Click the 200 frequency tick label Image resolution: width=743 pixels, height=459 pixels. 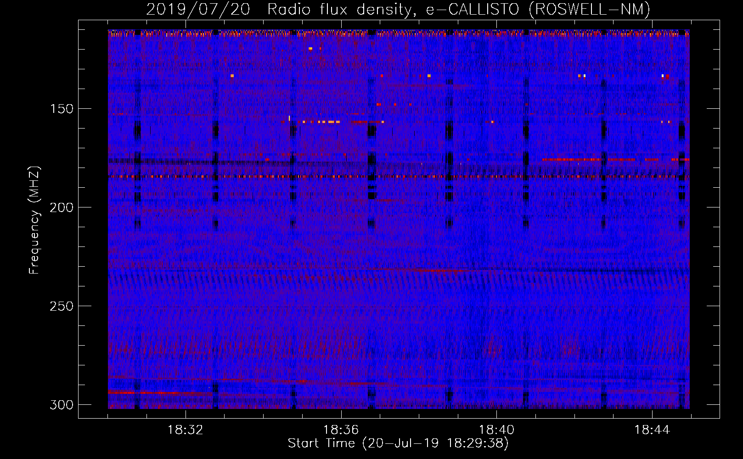(x=62, y=207)
